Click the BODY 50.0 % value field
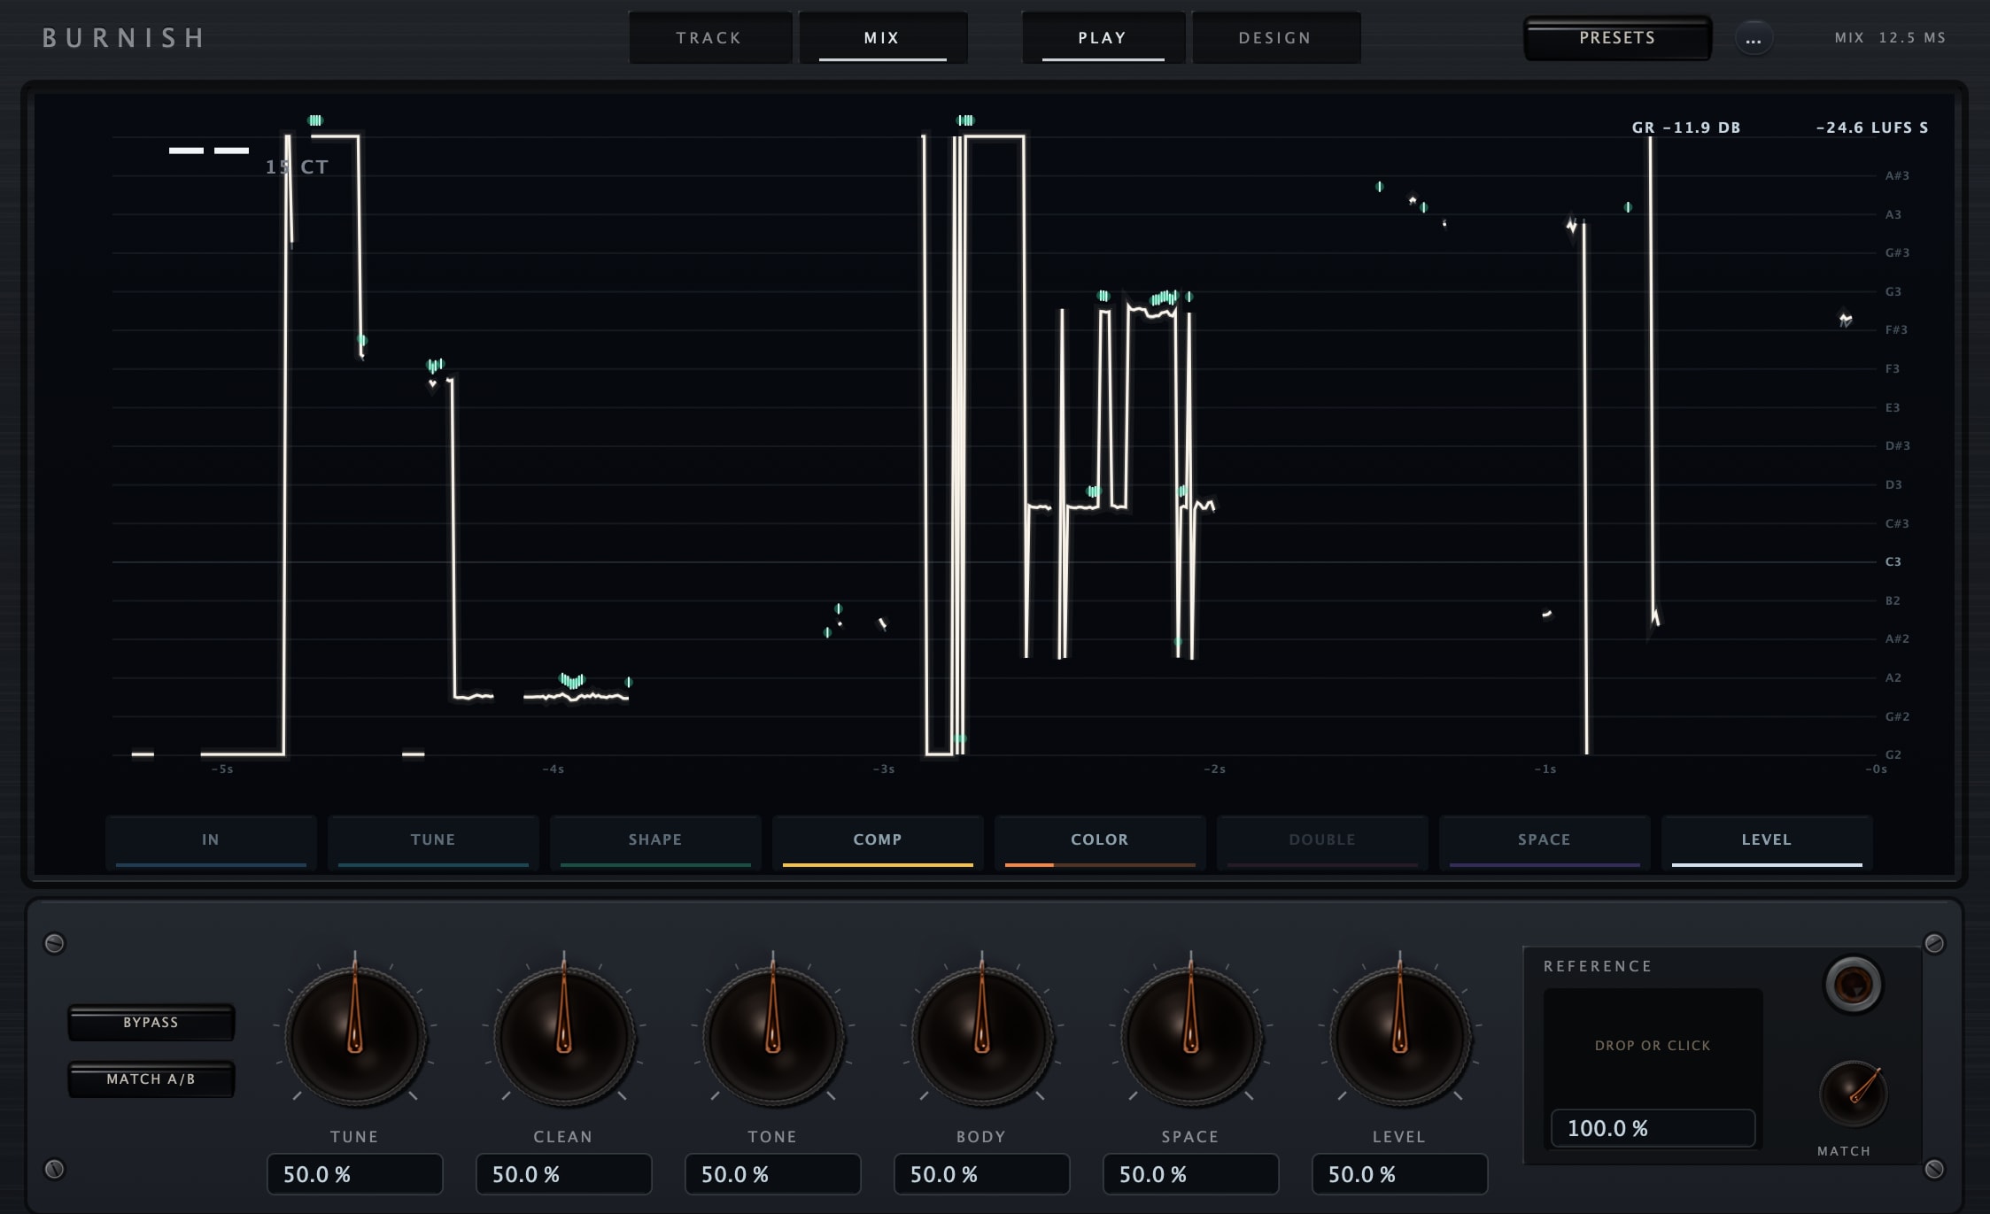This screenshot has width=1990, height=1214. click(x=981, y=1174)
